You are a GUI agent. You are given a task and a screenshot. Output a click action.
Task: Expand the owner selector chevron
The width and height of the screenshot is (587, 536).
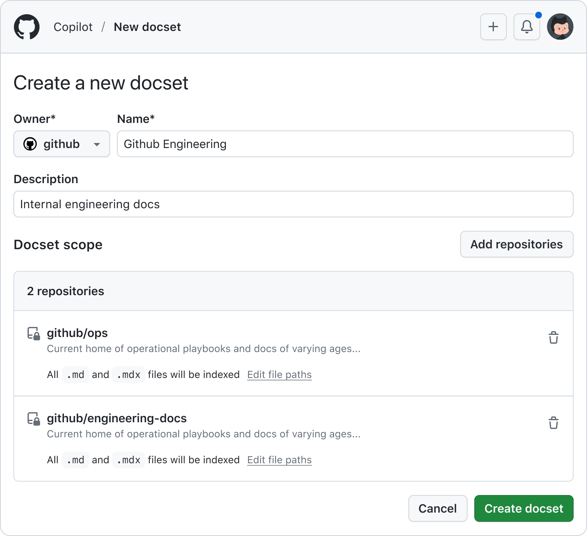(x=97, y=144)
